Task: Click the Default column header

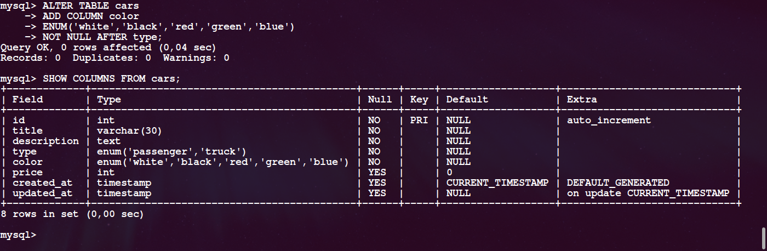Action: tap(467, 100)
